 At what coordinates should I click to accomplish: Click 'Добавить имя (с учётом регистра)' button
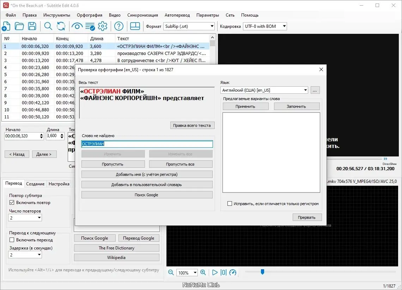tap(147, 174)
